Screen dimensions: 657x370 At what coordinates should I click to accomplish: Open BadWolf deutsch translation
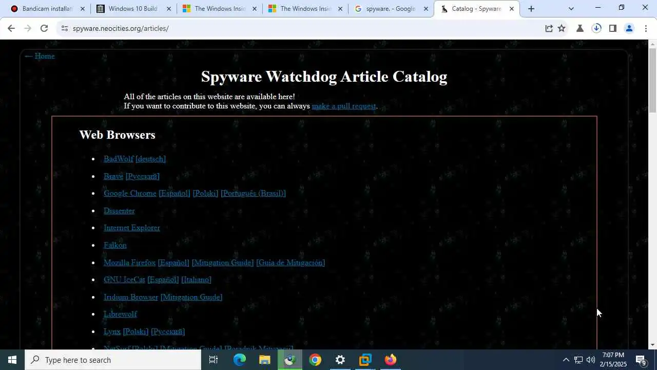pos(150,159)
